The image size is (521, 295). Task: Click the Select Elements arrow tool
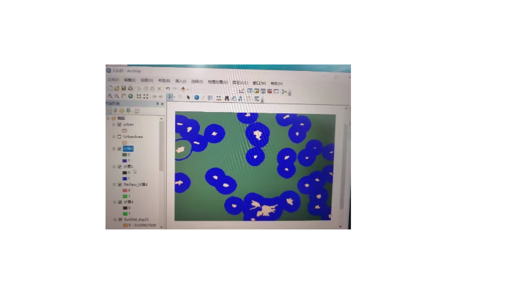(188, 98)
